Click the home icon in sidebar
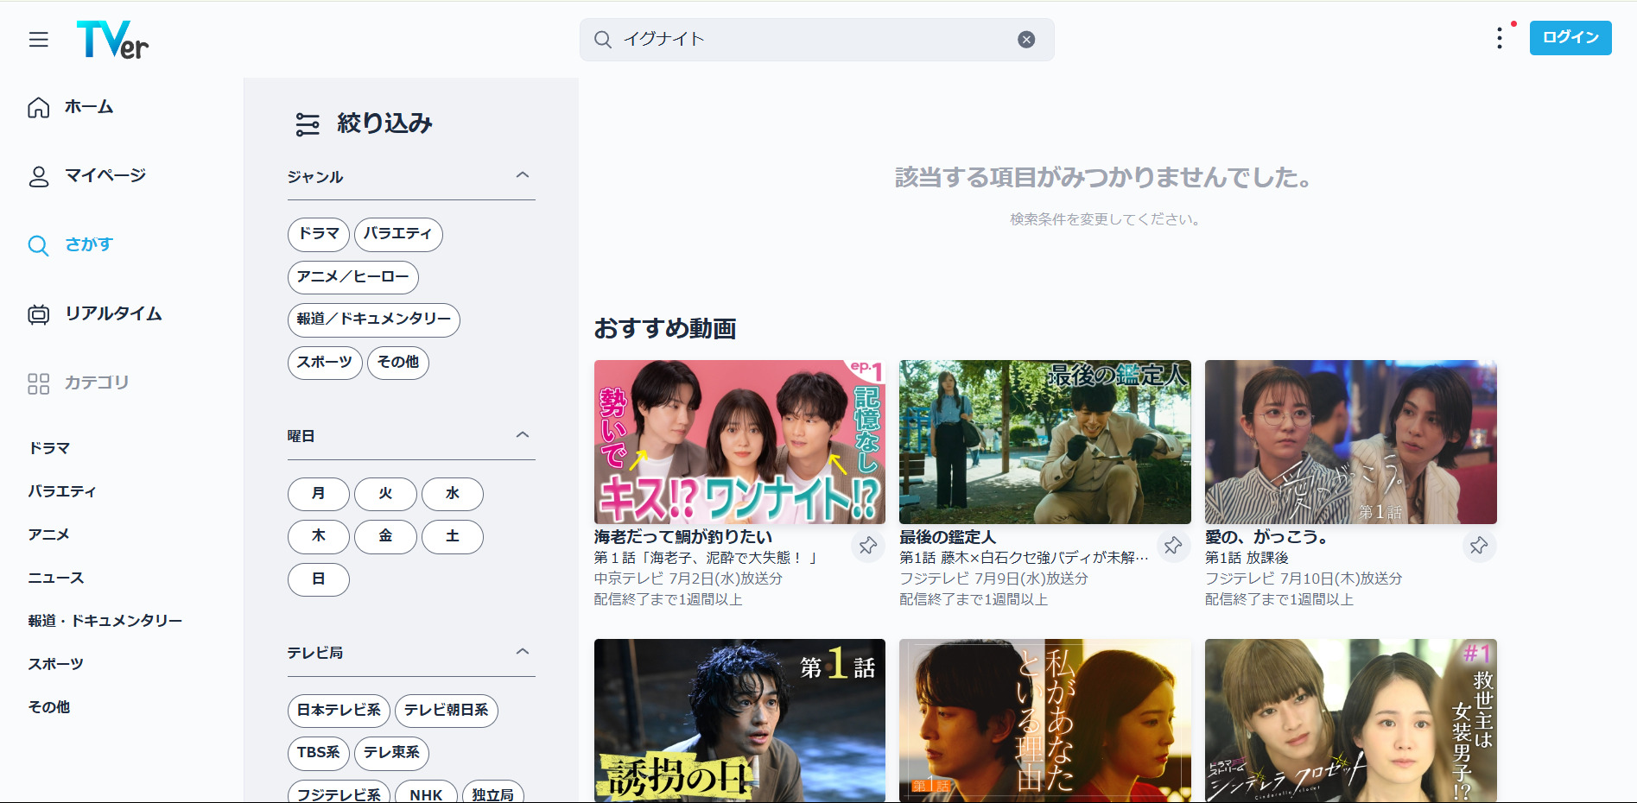Screen dimensions: 1637x803 (39, 107)
